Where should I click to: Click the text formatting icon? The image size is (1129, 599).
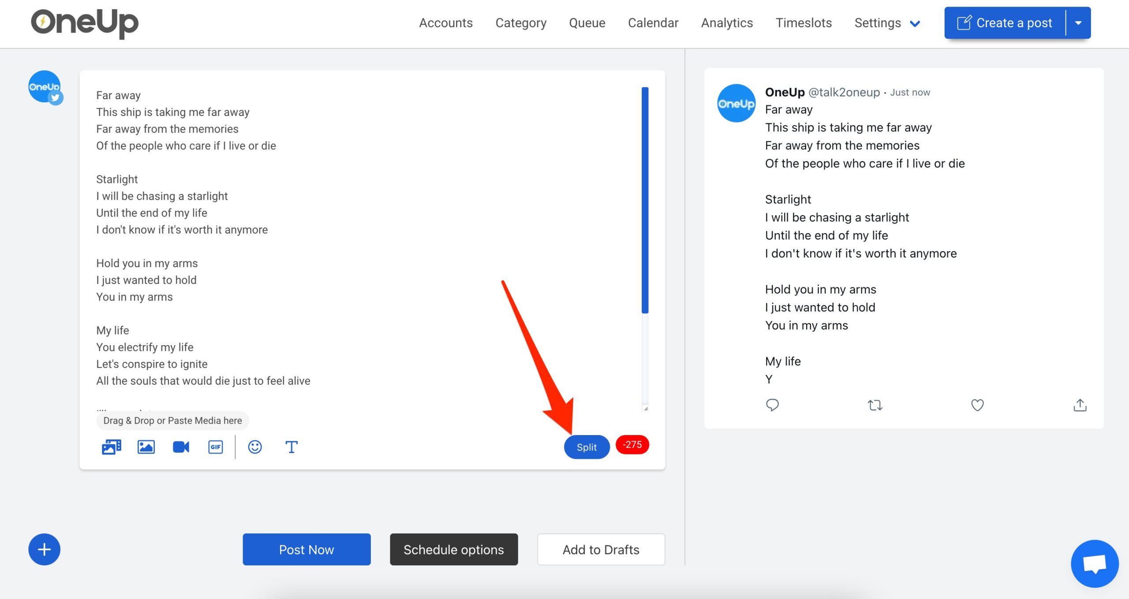pyautogui.click(x=293, y=447)
